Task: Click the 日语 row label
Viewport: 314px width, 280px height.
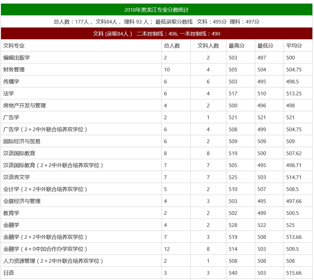Action: (x=8, y=273)
